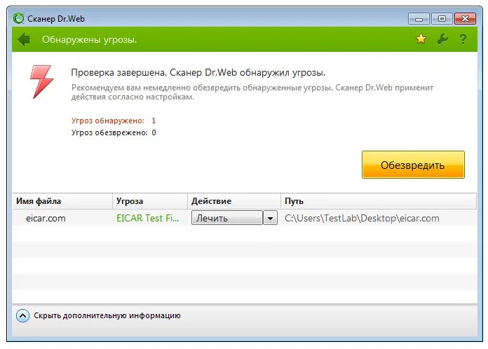Maximize the Сканер Dr.Web window
This screenshot has height=349, width=488.
[442, 19]
